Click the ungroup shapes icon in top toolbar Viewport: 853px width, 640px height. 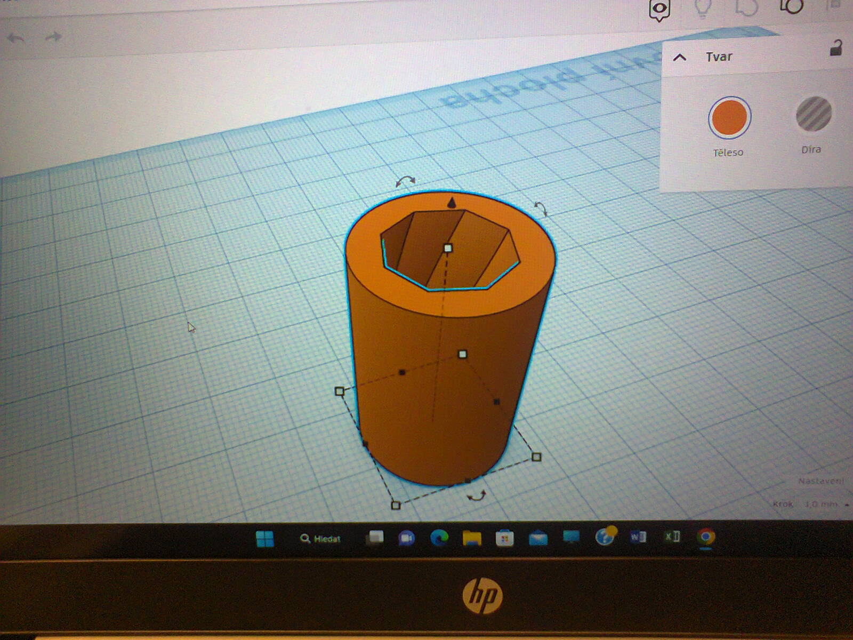(x=792, y=5)
